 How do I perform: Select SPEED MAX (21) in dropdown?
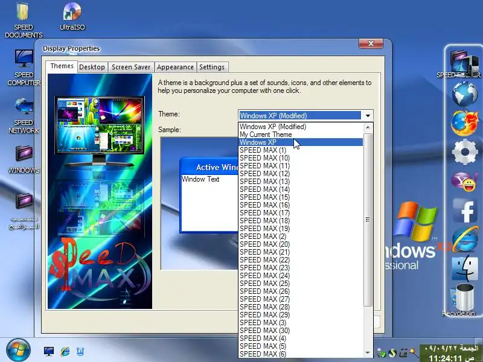[301, 252]
